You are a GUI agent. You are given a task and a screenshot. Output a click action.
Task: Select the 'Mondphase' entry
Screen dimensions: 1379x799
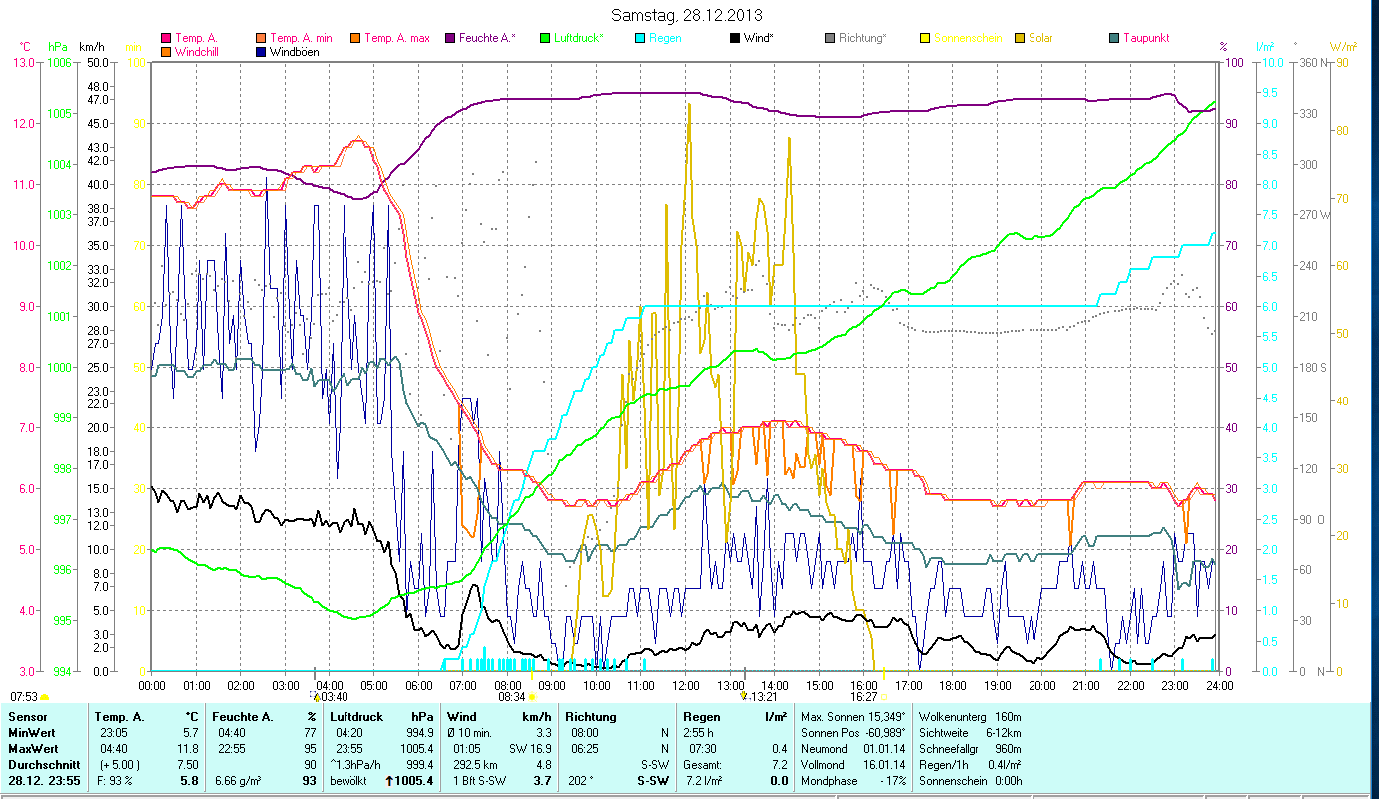854,780
